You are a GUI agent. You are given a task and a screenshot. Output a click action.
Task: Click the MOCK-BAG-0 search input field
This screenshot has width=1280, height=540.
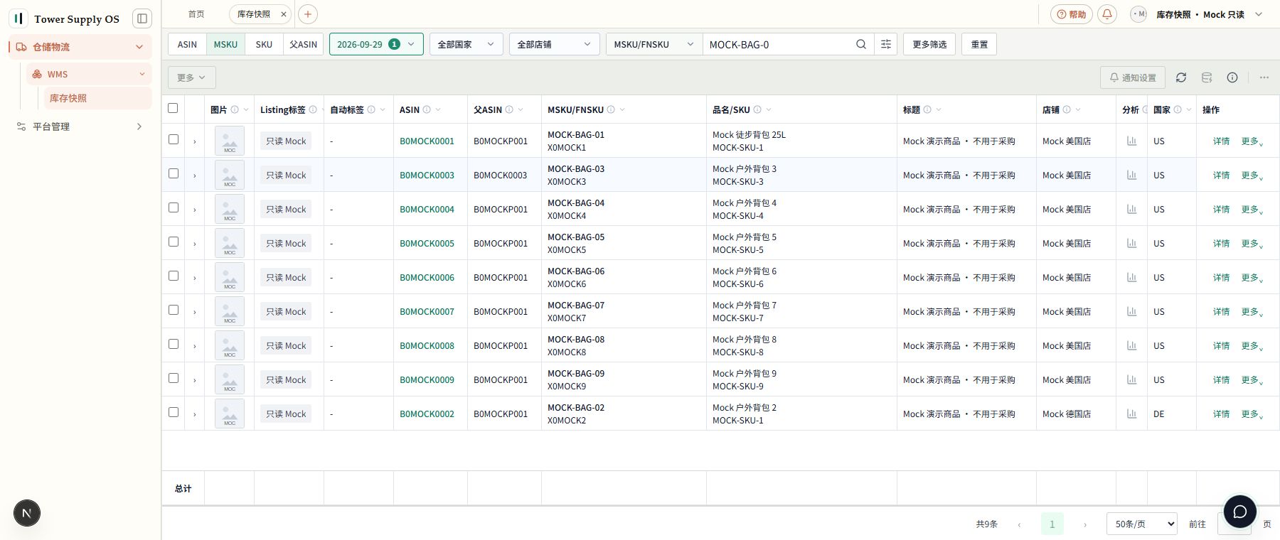778,44
